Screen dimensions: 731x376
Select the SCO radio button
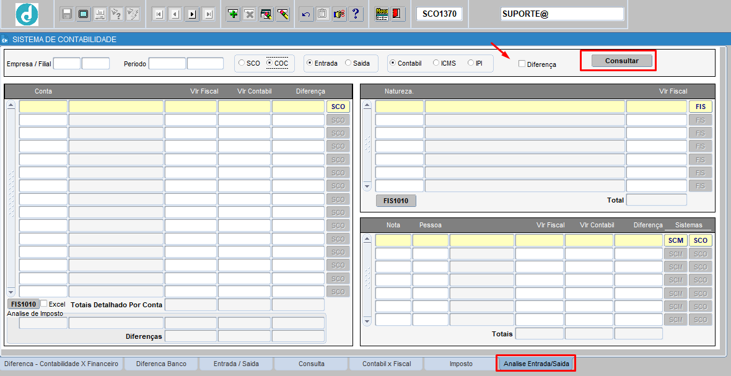click(x=241, y=63)
